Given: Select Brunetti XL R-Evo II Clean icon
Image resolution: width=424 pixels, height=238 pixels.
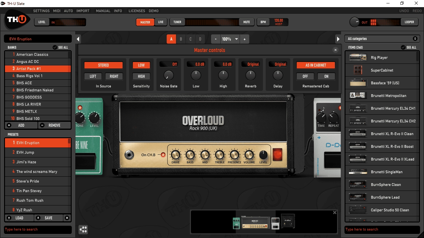Looking at the screenshot, I should [x=358, y=134].
